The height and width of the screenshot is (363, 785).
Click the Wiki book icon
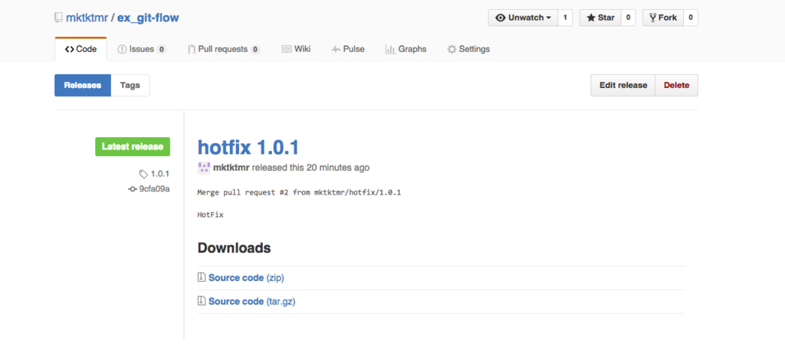pyautogui.click(x=287, y=49)
